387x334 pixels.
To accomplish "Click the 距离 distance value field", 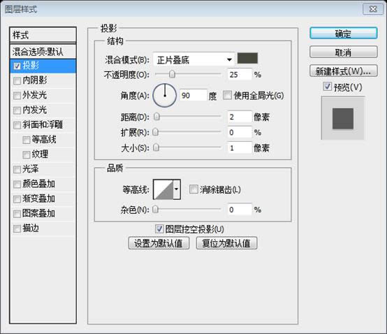I will point(240,117).
